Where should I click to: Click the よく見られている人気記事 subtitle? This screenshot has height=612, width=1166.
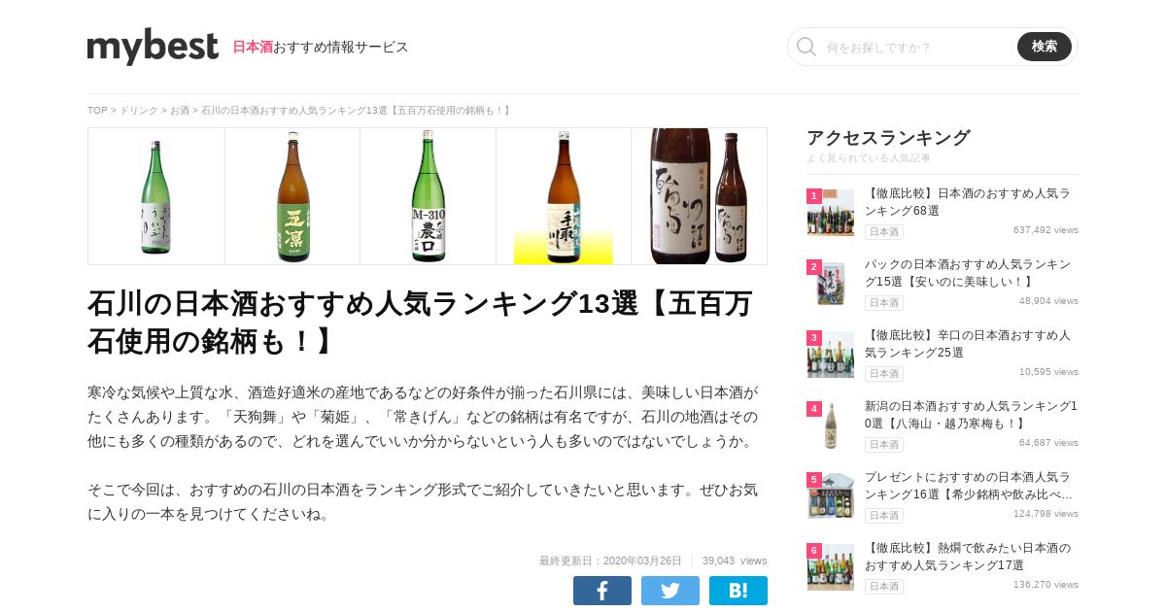coord(869,157)
